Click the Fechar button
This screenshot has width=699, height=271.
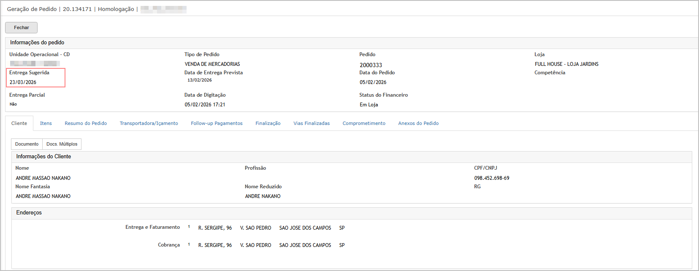pyautogui.click(x=21, y=27)
